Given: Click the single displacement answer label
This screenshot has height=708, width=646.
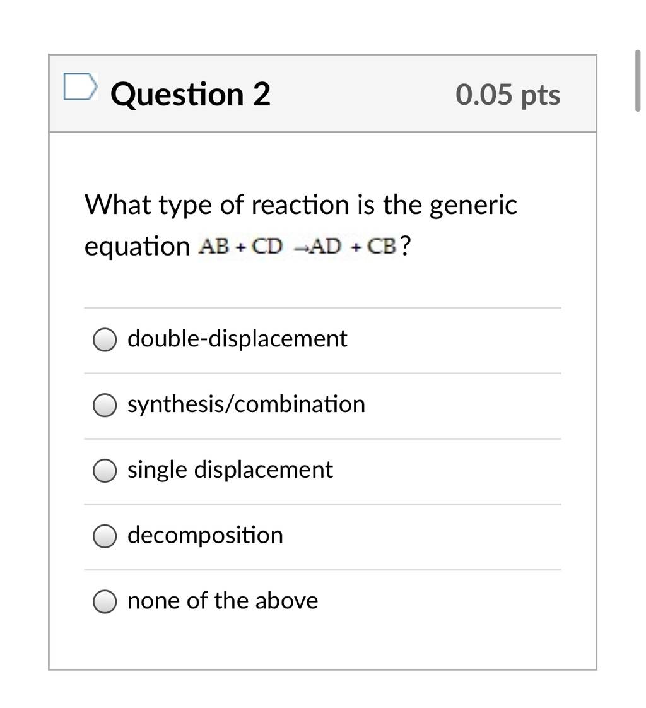Looking at the screenshot, I should (230, 469).
